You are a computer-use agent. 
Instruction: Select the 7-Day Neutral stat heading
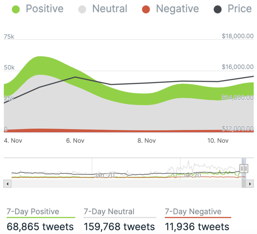109,212
